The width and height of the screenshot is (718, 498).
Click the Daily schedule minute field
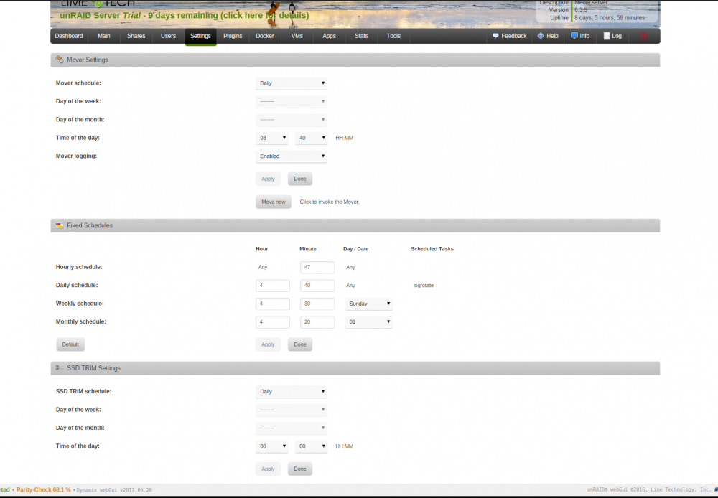click(317, 286)
